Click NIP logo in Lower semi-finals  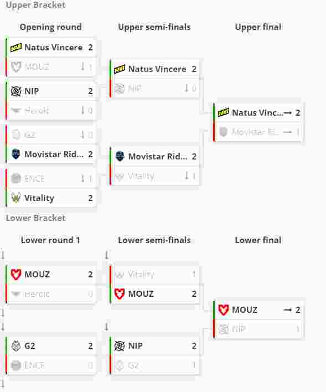[120, 346]
